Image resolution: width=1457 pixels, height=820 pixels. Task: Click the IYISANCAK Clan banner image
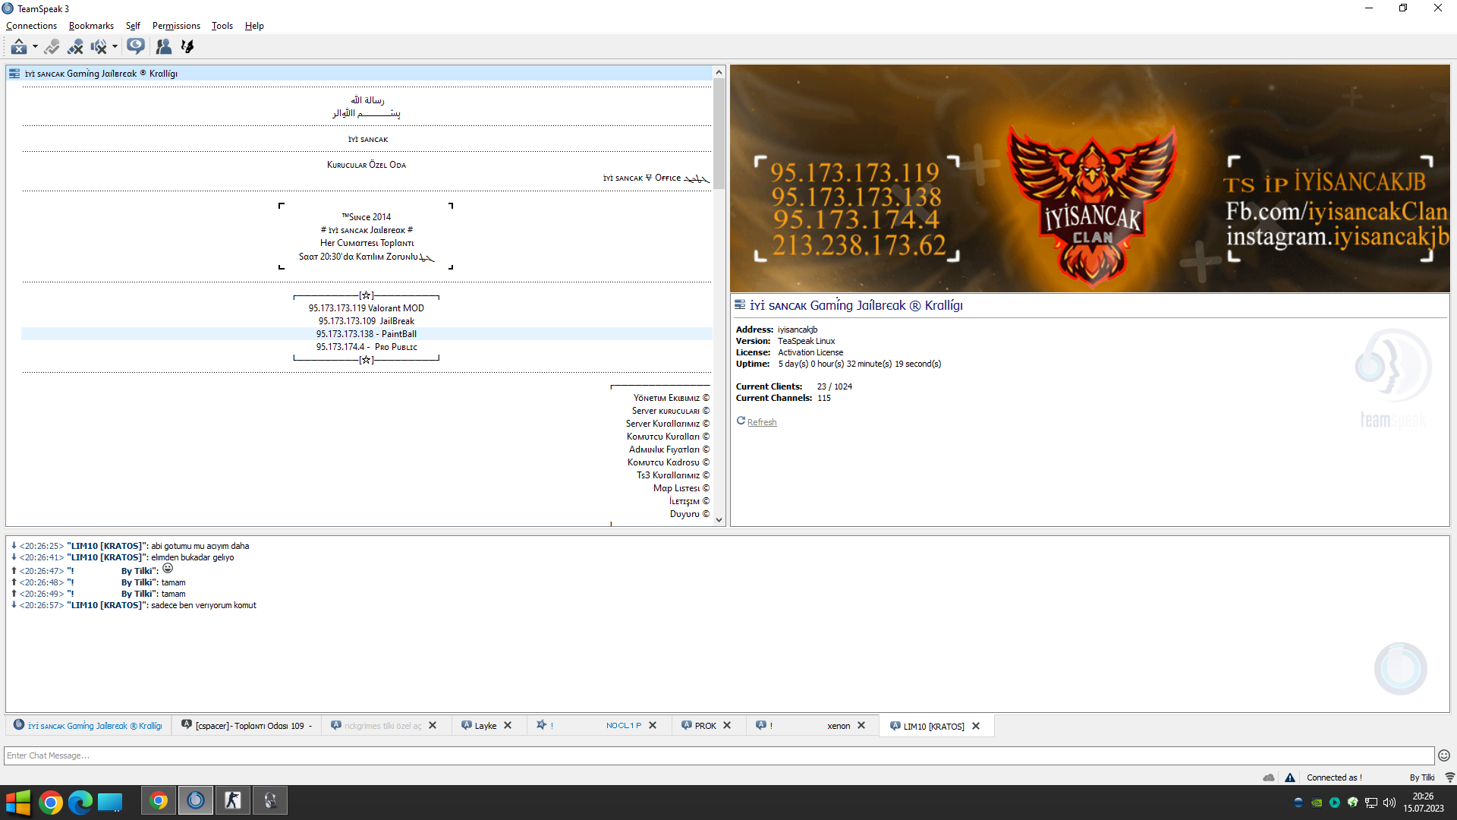point(1090,178)
